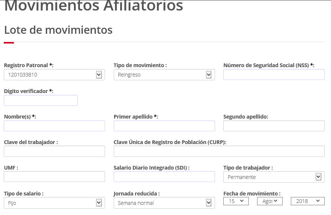Viewport: 331px width, 215px height.
Task: Open the Jornada reducida dropdown
Action: click(x=164, y=203)
